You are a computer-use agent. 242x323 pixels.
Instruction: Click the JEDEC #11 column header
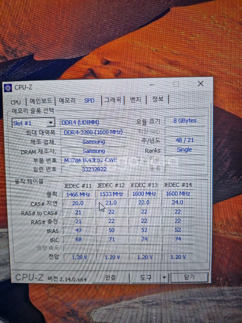(x=77, y=186)
